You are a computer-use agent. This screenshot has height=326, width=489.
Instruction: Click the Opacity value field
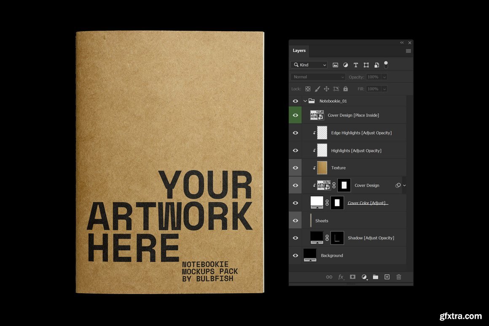pos(373,77)
